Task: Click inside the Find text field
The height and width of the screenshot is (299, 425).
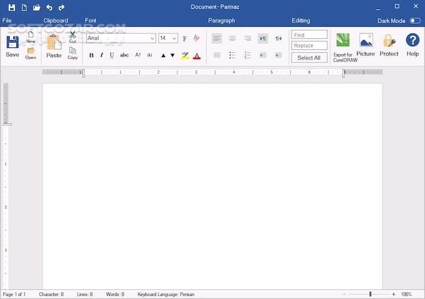Action: [x=309, y=35]
